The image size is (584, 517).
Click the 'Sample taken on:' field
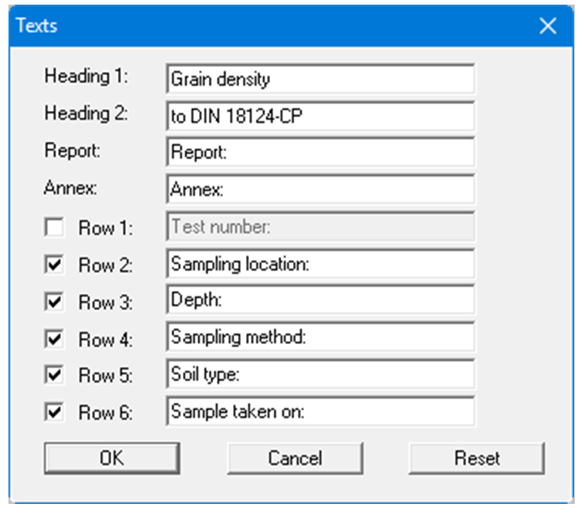(x=320, y=412)
